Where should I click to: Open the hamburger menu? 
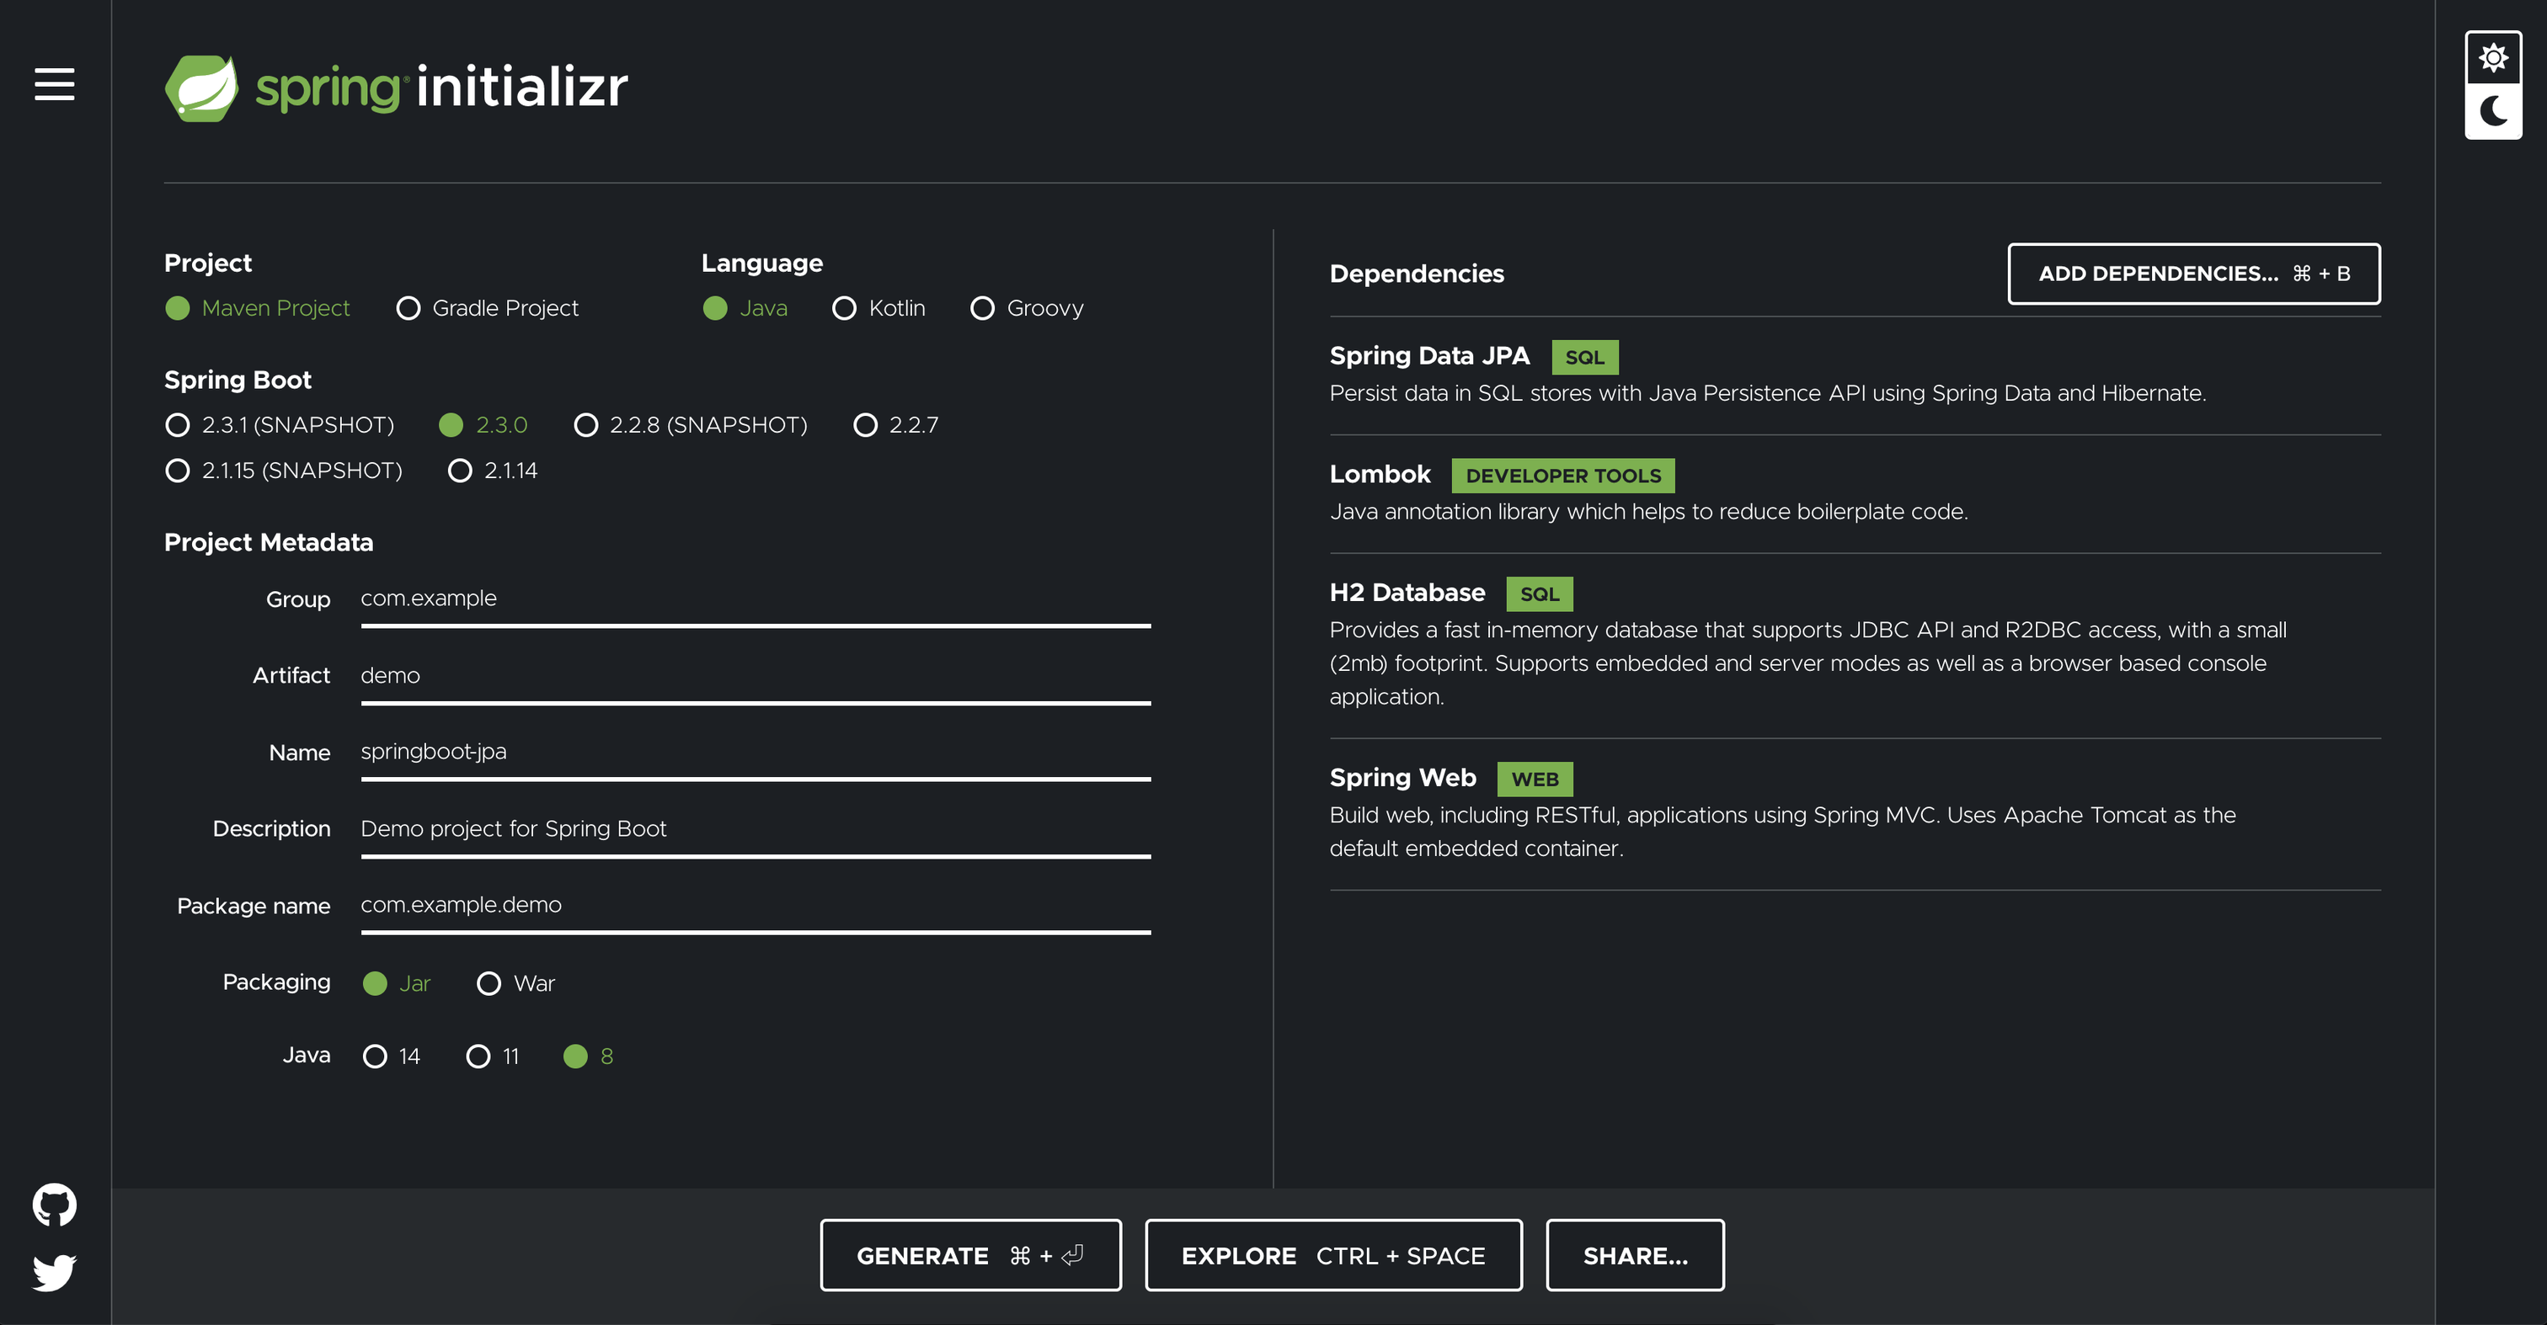[x=55, y=84]
